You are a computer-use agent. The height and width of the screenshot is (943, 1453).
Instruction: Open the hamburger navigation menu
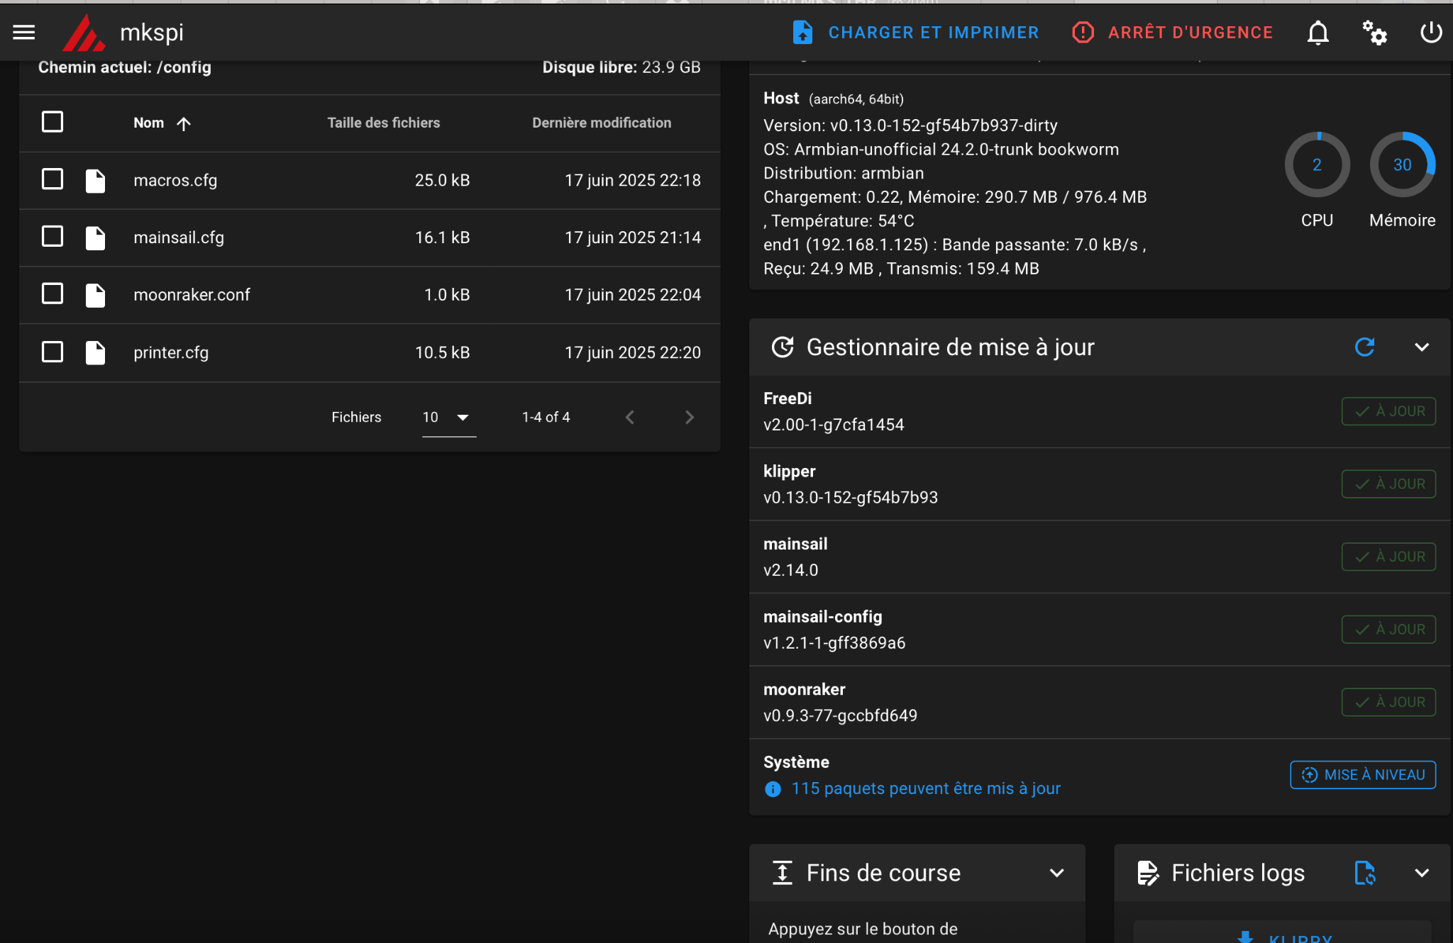(23, 32)
